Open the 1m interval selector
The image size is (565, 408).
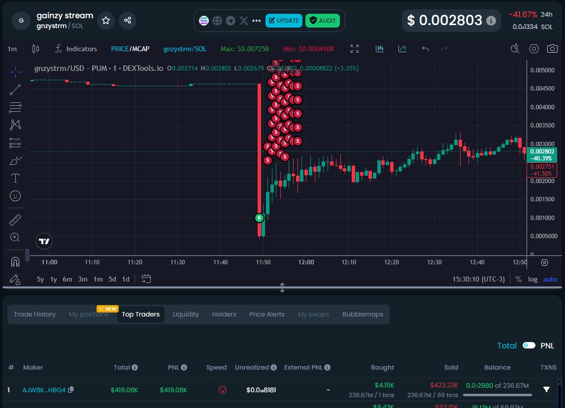coord(12,49)
